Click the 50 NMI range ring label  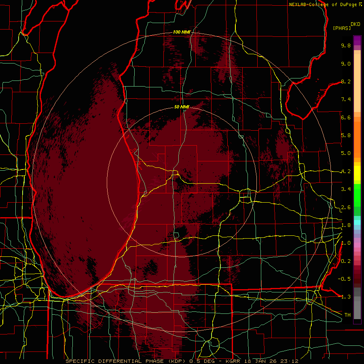click(x=182, y=107)
